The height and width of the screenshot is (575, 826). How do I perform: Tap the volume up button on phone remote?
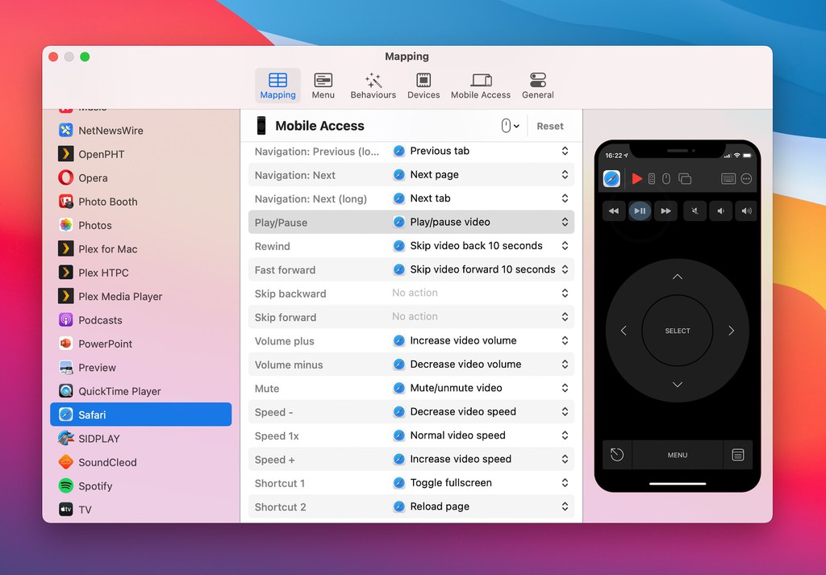click(x=746, y=210)
